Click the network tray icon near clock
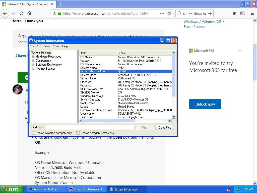 tap(238, 189)
